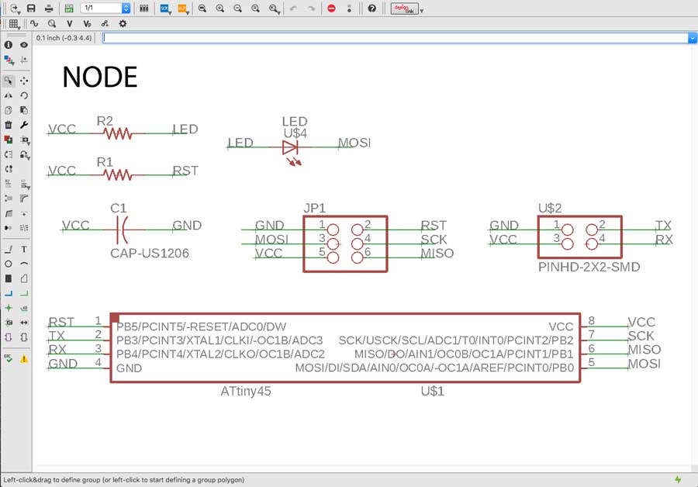This screenshot has height=487, width=698.
Task: Open the Grid settings dropdown
Action: click(x=16, y=24)
